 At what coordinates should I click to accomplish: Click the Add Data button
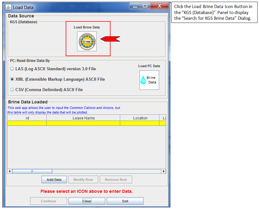click(54, 180)
